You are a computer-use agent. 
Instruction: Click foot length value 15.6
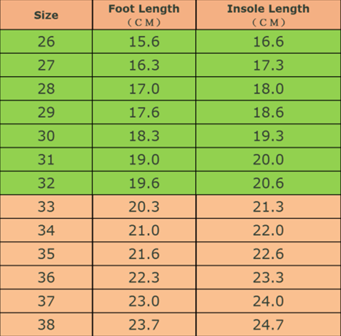tap(144, 42)
